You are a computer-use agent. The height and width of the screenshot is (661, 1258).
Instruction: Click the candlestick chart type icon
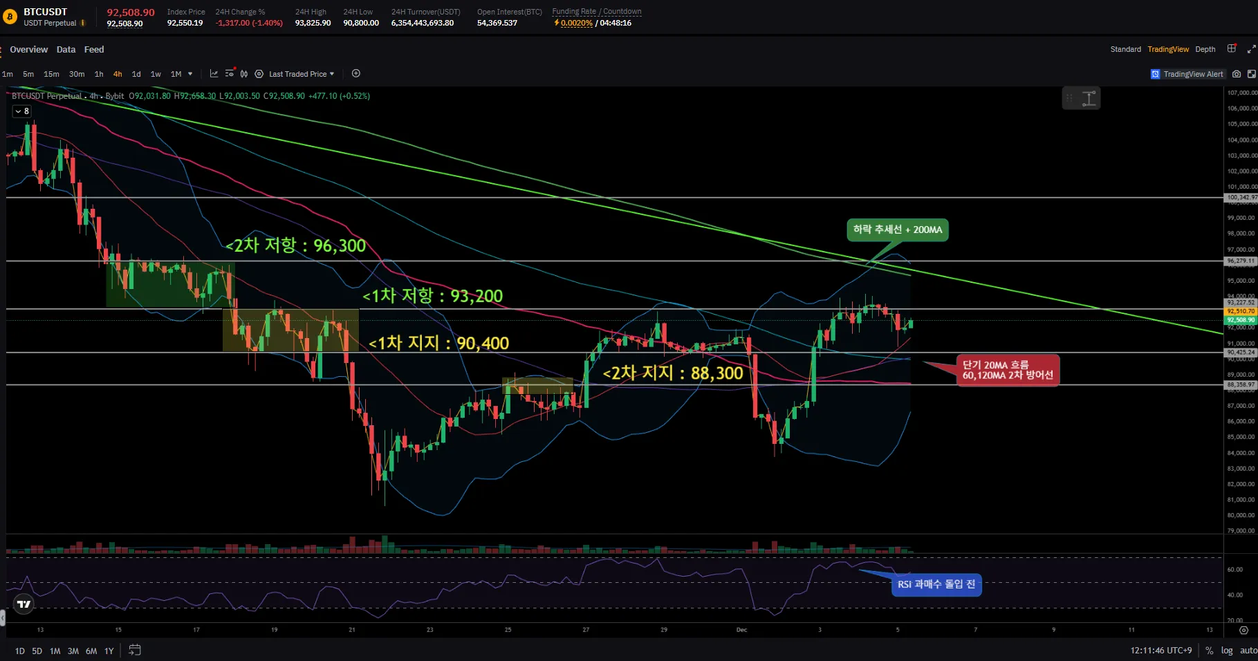(243, 74)
